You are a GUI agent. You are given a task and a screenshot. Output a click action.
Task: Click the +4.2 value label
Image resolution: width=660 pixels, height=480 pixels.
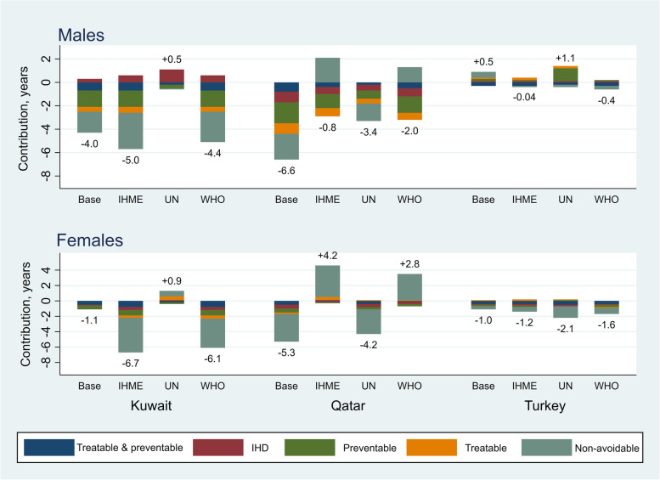(x=328, y=256)
